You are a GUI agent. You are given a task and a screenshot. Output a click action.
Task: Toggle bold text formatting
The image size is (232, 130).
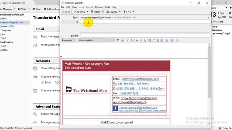[137, 40]
